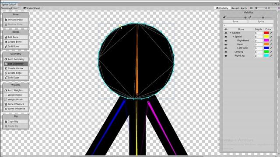Pick color with LeftLeg eyedropper
Screen dimensions: 280x157
pyautogui.click(x=271, y=52)
